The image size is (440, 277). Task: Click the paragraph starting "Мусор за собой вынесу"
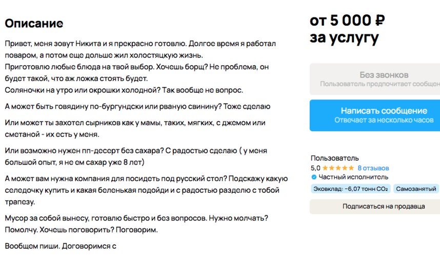coord(136,224)
